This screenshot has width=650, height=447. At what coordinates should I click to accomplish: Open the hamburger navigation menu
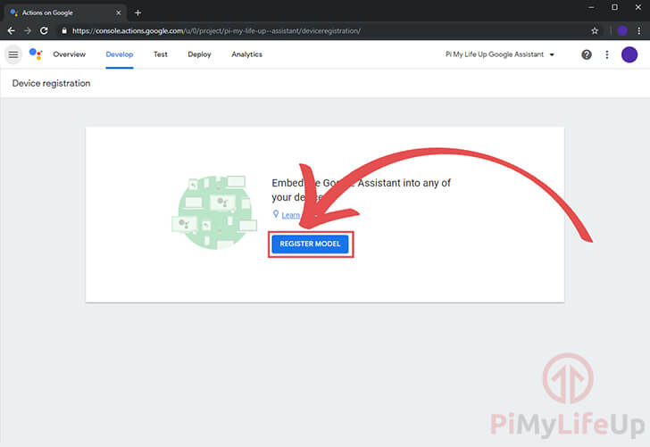click(x=13, y=54)
